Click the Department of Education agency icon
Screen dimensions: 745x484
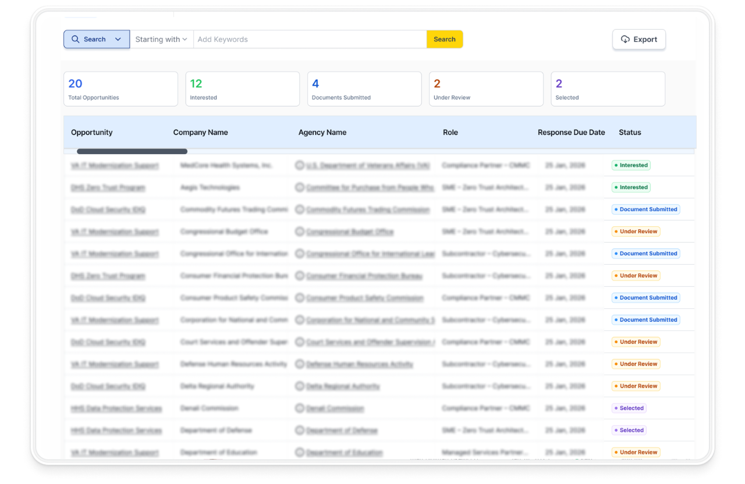tap(300, 452)
